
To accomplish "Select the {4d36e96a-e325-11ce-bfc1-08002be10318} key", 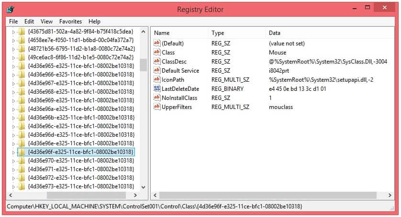I will (80, 109).
